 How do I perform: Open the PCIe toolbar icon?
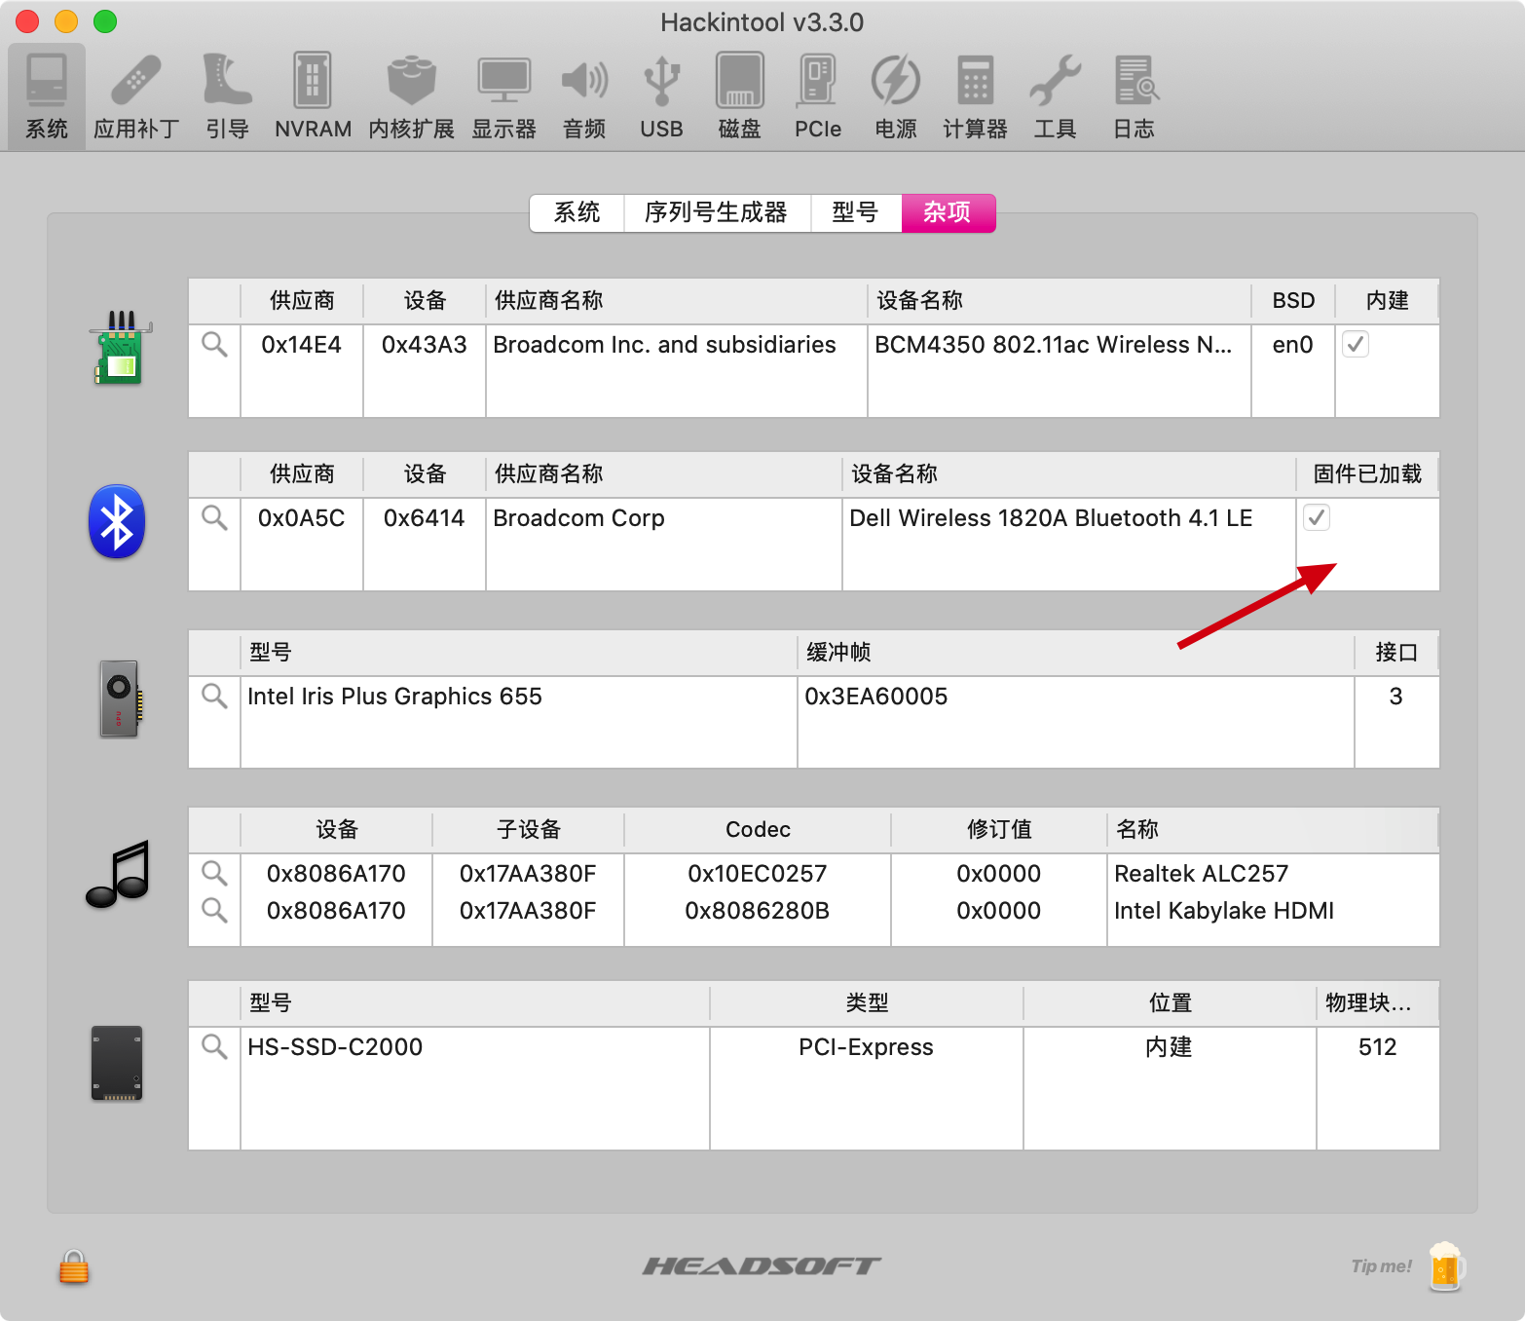click(817, 96)
